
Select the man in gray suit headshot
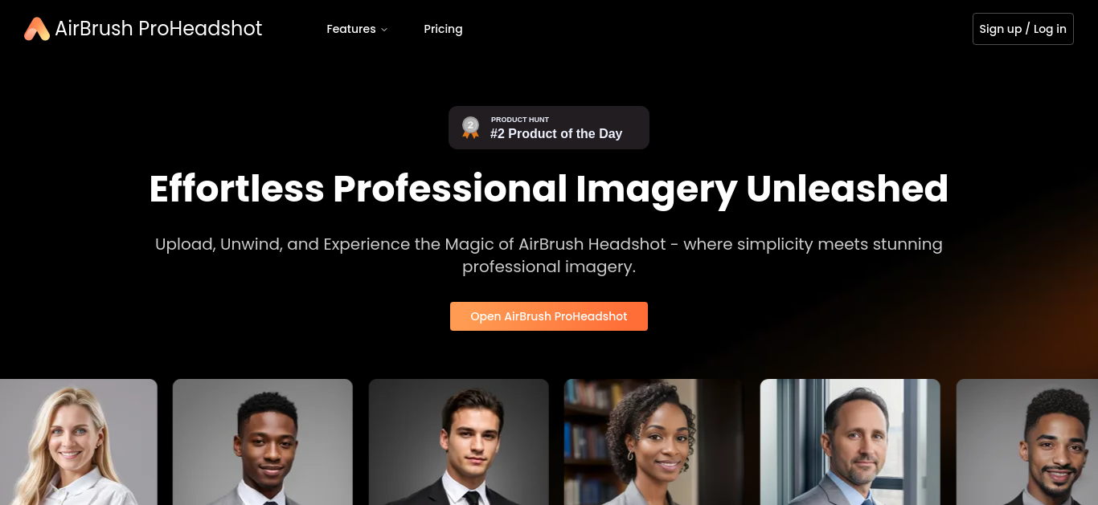[263, 442]
